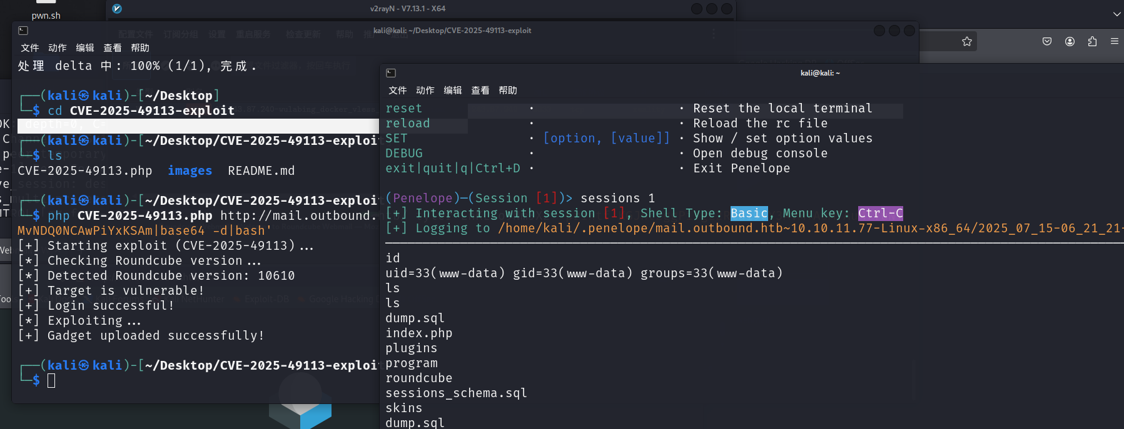Click the DEBUG command in Penelope help
This screenshot has width=1124, height=429.
click(x=403, y=154)
